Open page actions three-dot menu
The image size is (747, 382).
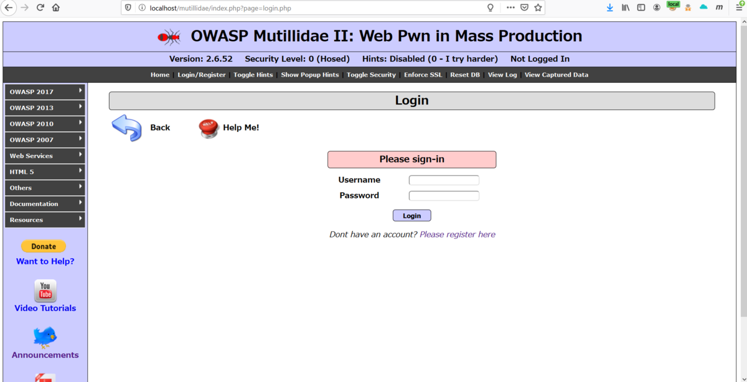(510, 7)
